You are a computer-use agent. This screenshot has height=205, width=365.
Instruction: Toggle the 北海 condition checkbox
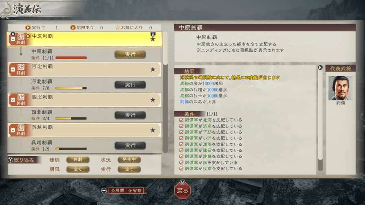(x=181, y=120)
